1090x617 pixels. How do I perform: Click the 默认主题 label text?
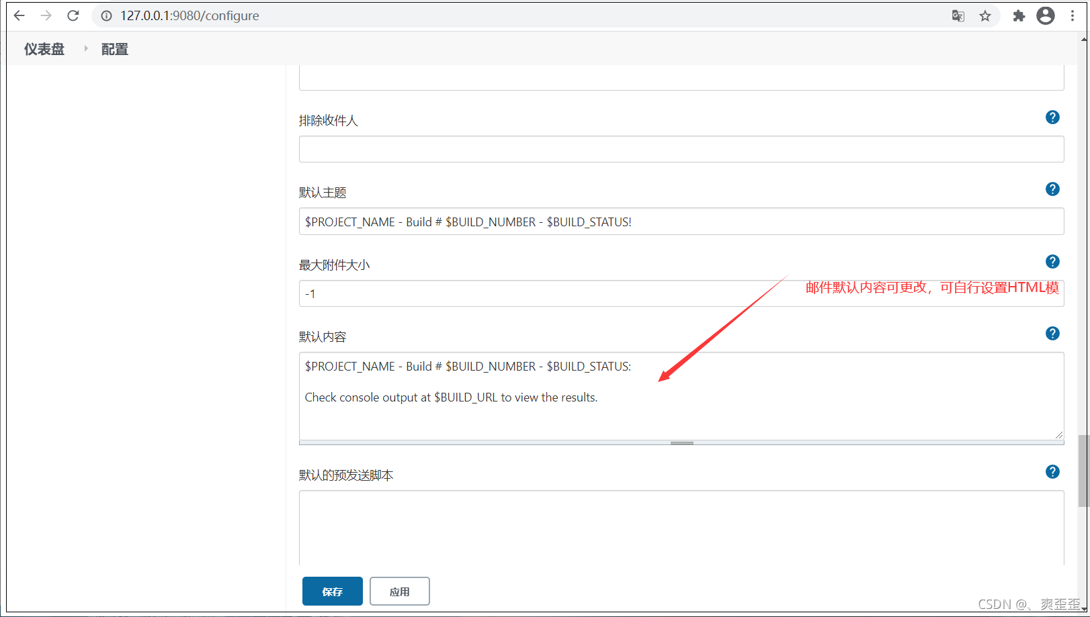[323, 193]
